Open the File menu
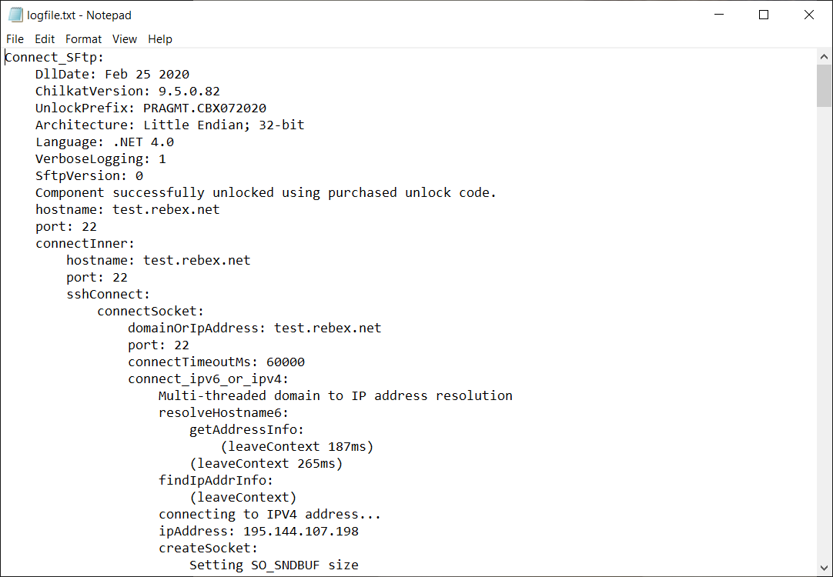The height and width of the screenshot is (577, 833). 15,38
